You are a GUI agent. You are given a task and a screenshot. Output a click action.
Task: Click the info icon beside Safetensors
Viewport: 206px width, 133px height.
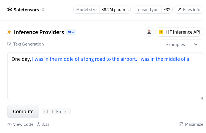pos(42,10)
